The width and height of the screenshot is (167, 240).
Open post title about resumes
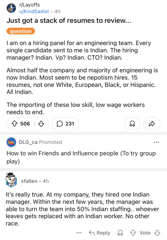[x=69, y=20]
